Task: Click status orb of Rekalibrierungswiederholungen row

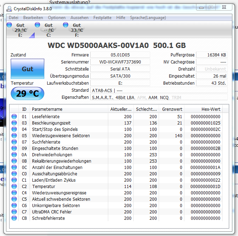Action: coord(14,161)
